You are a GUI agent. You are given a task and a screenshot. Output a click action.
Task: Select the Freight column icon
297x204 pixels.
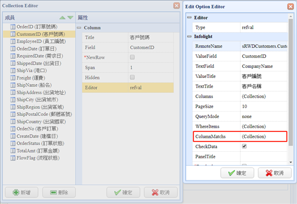coord(13,78)
